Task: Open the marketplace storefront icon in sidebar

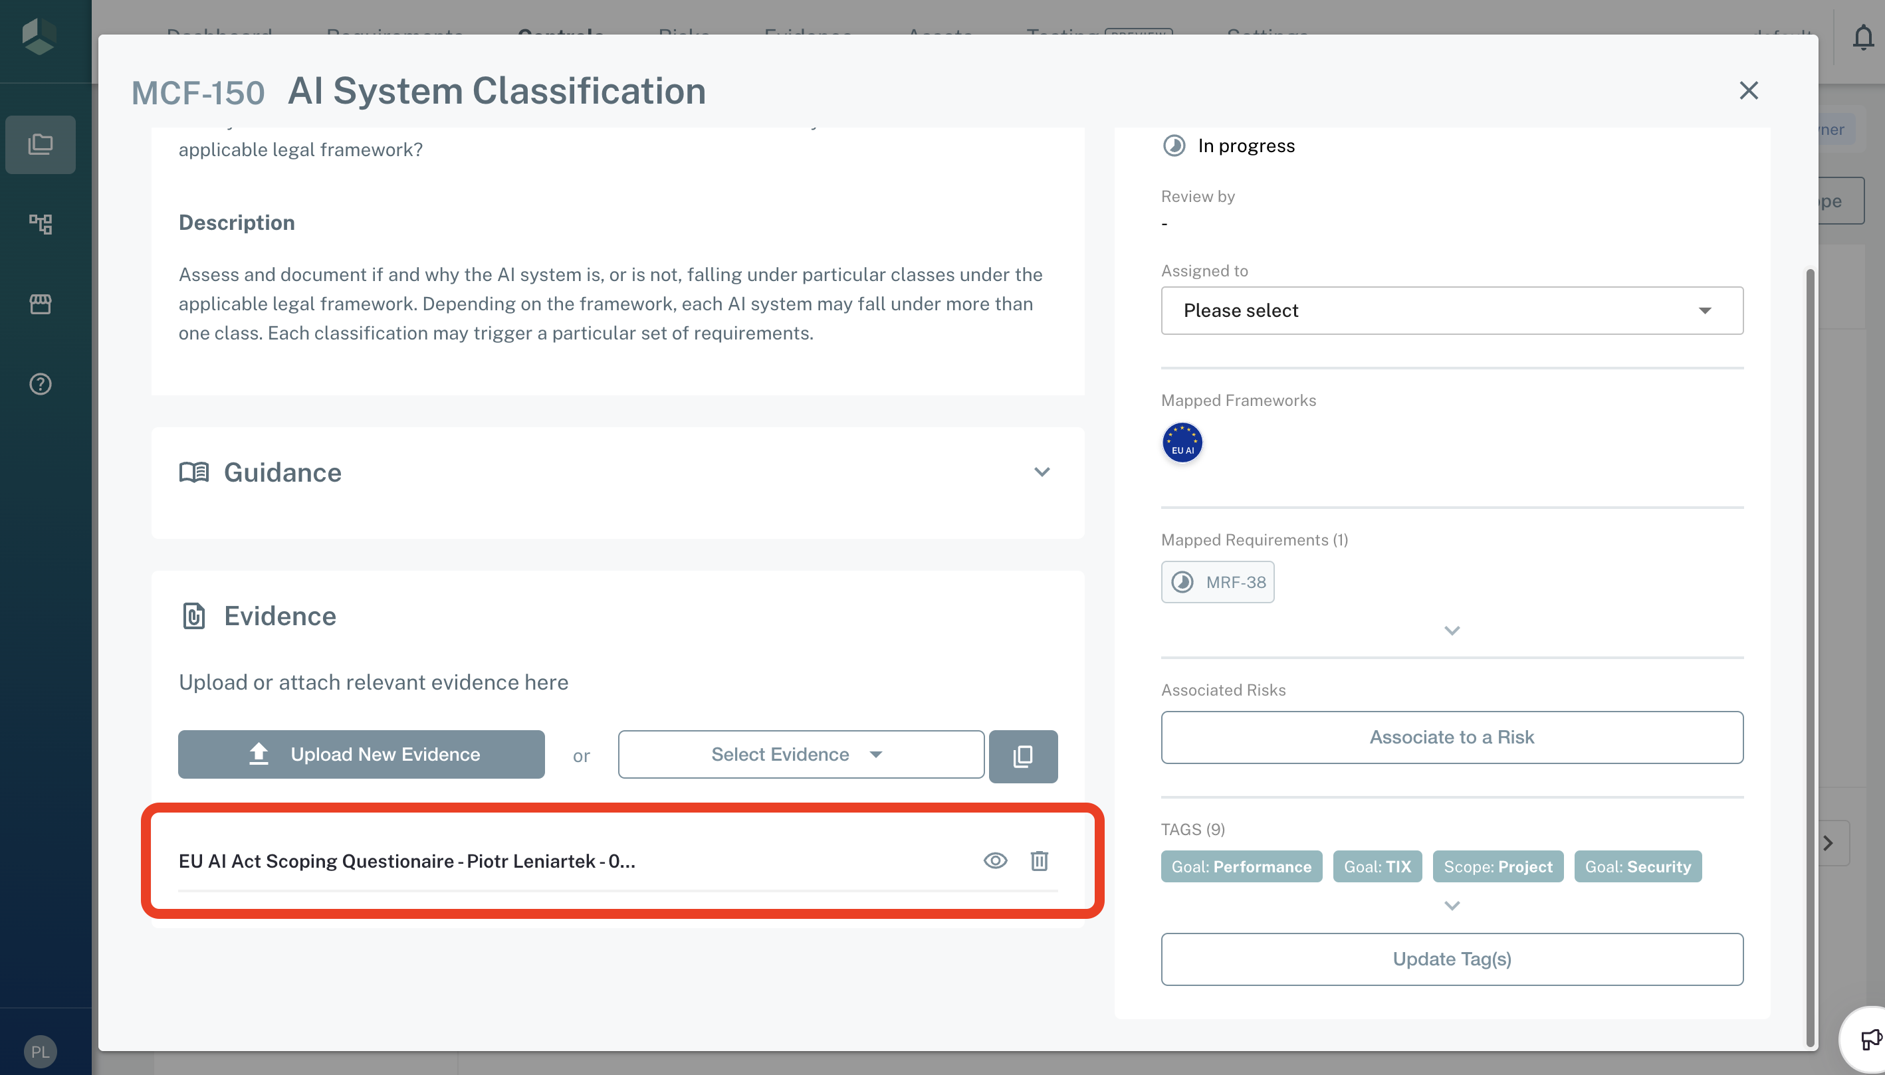Action: [41, 304]
